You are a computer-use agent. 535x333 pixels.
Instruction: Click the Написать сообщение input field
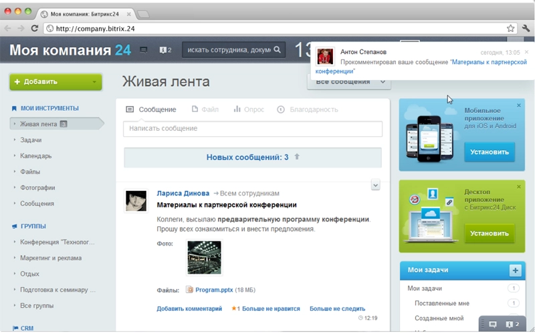click(253, 128)
